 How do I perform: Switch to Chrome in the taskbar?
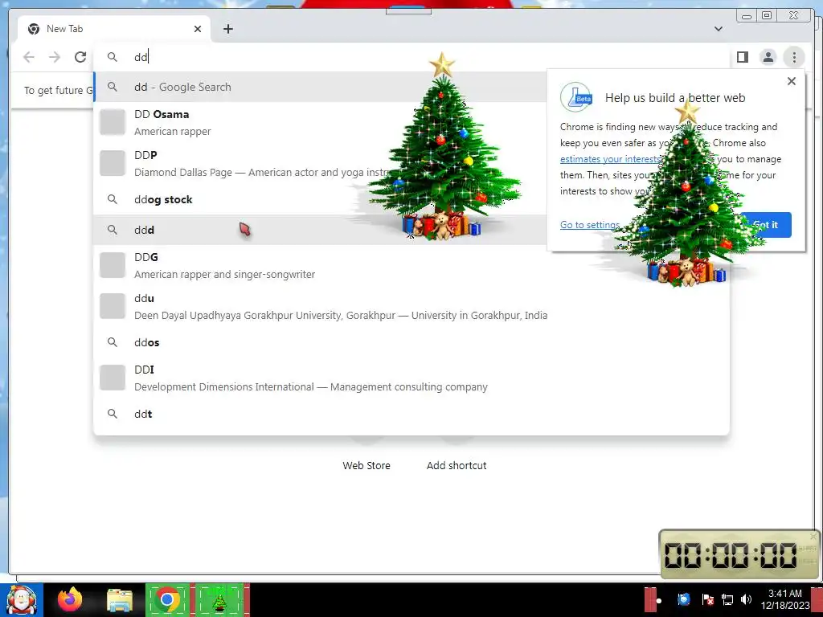[167, 599]
